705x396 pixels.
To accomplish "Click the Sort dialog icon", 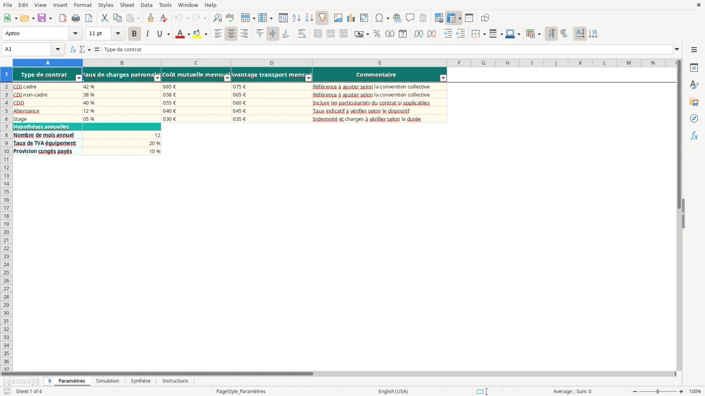I will click(283, 18).
